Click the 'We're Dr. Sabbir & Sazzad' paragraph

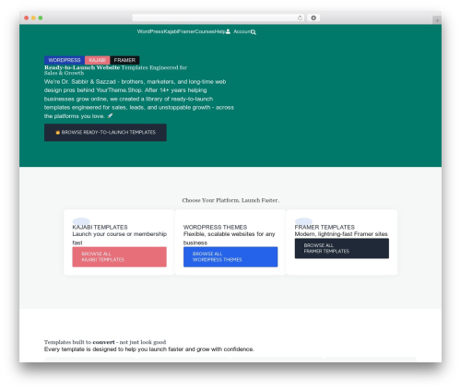139,99
